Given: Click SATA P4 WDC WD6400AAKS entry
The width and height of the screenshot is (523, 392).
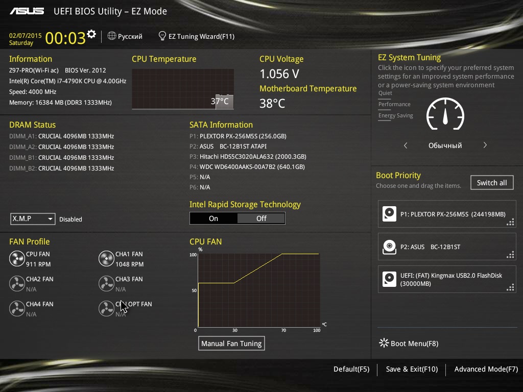Looking at the screenshot, I should (x=247, y=167).
